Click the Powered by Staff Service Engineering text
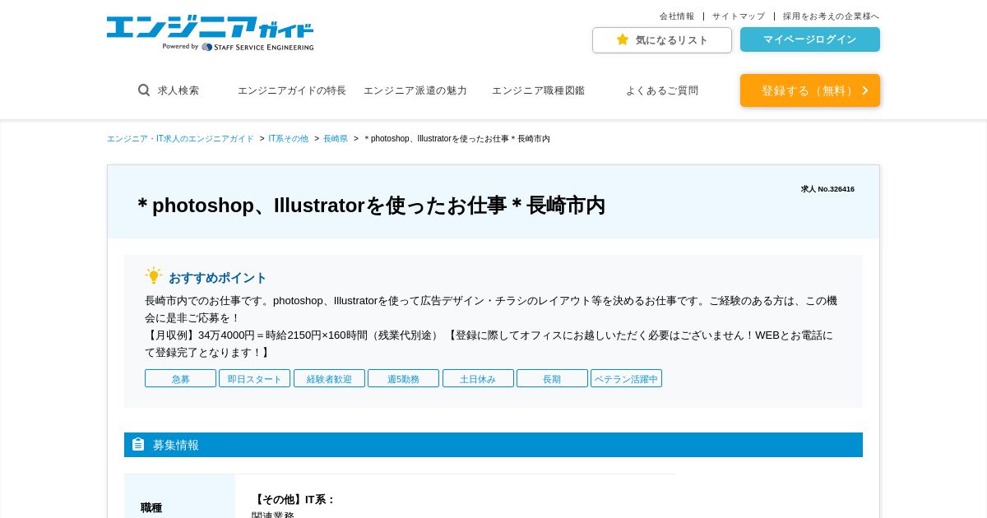987x518 pixels. tap(238, 47)
